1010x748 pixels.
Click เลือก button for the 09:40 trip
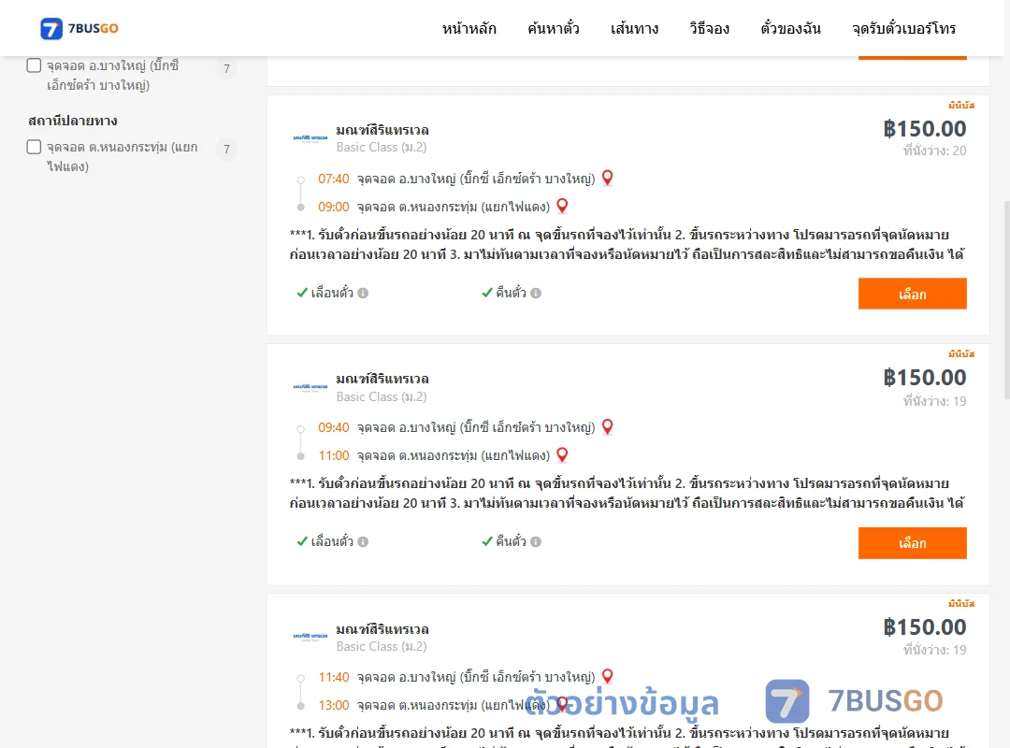[912, 543]
